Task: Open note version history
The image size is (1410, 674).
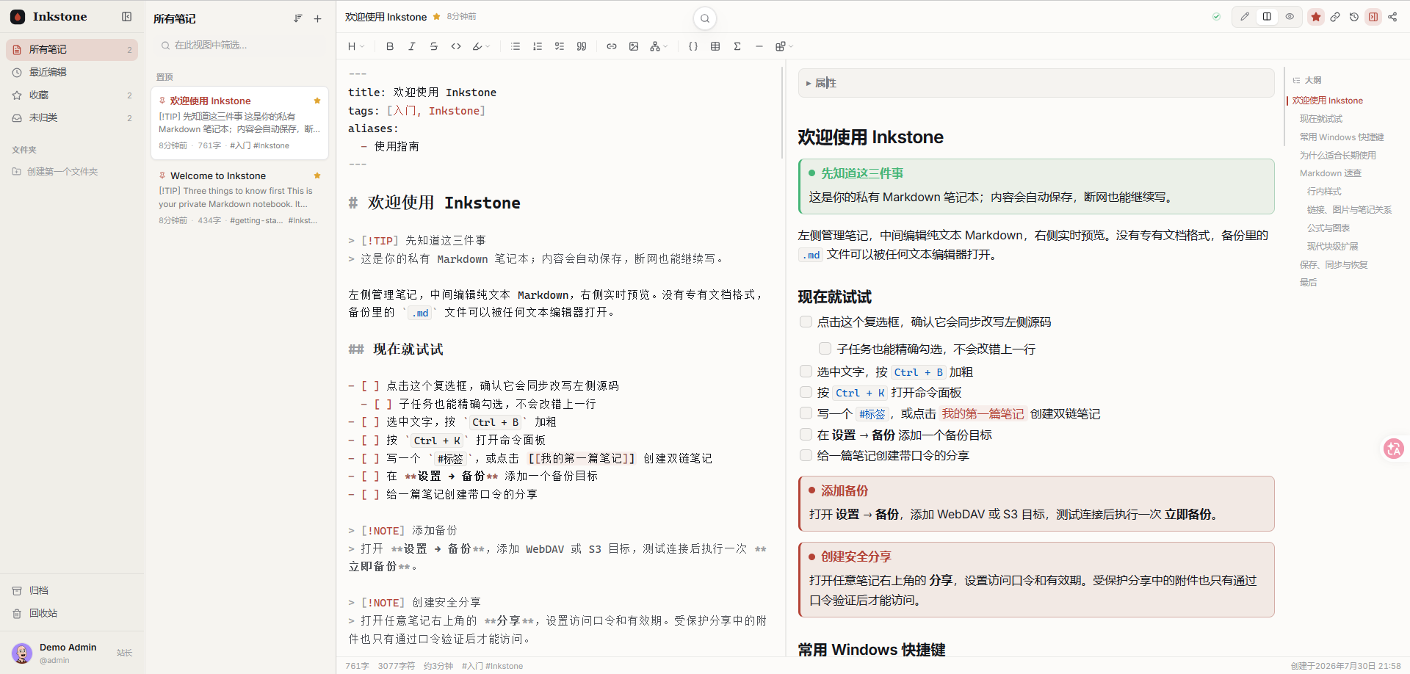Action: 1354,17
